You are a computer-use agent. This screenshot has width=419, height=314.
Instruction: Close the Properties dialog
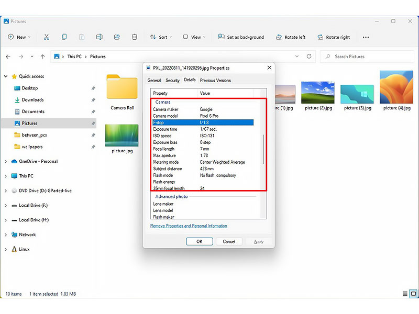[269, 68]
